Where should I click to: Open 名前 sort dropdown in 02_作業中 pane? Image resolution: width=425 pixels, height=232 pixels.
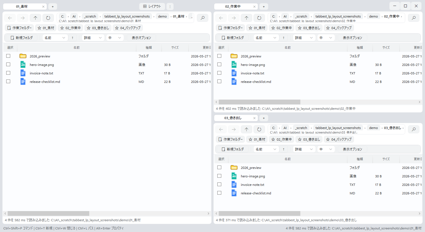coord(266,38)
